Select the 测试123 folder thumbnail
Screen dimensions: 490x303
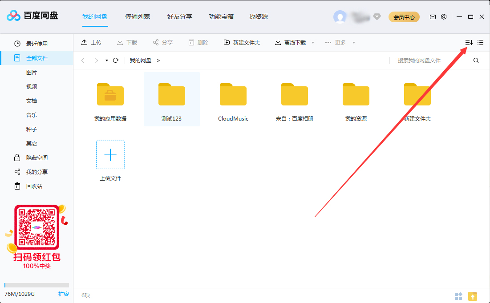(x=171, y=94)
